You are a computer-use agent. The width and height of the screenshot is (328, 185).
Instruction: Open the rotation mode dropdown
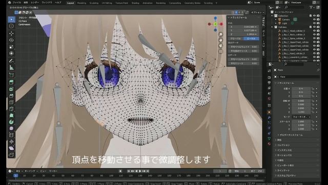pos(301,117)
